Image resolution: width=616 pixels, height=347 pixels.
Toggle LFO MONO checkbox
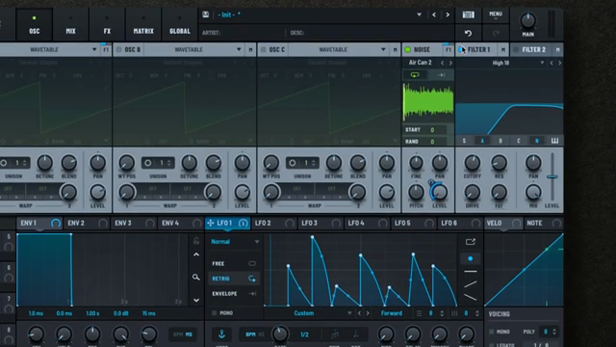point(214,313)
